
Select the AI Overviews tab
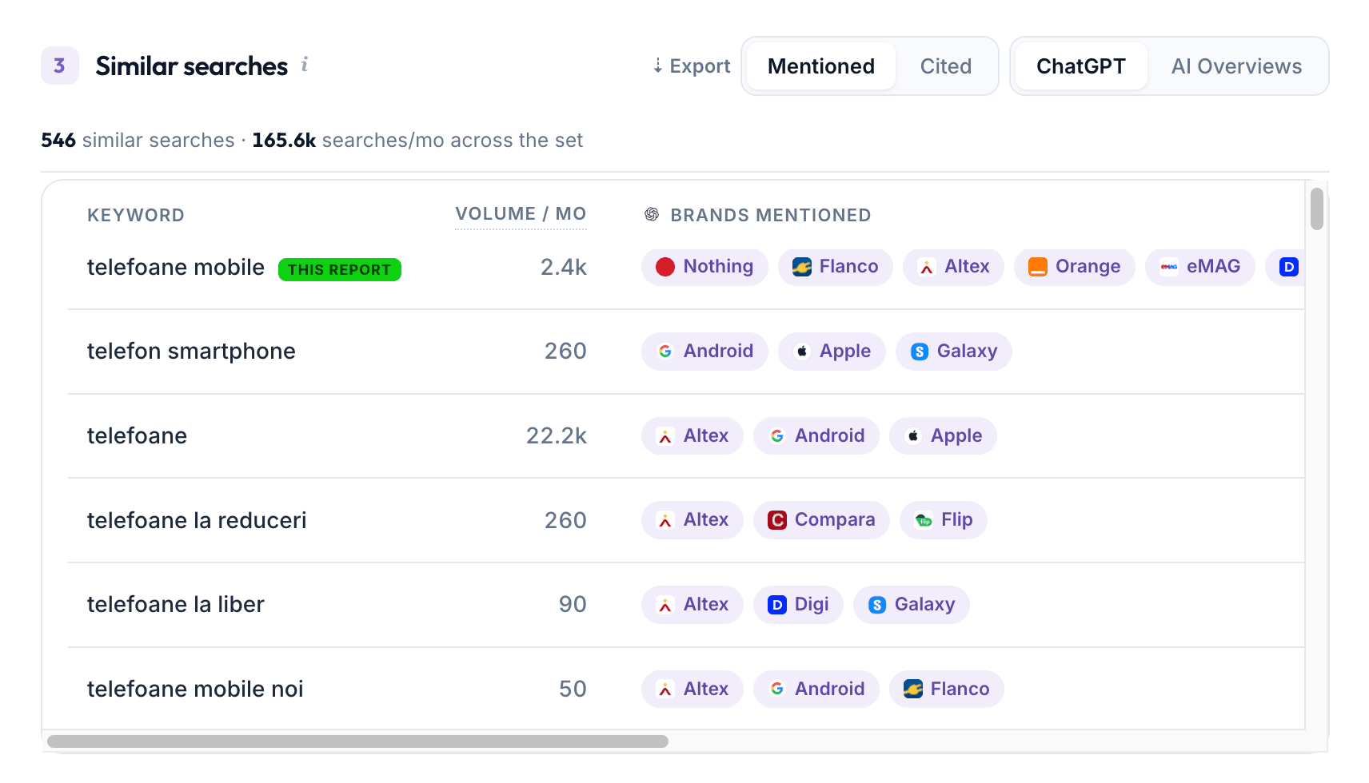tap(1236, 66)
